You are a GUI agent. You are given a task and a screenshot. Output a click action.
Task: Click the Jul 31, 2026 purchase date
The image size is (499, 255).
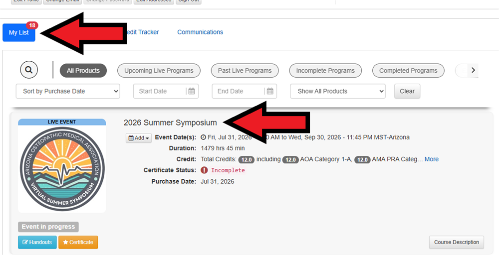(x=218, y=182)
